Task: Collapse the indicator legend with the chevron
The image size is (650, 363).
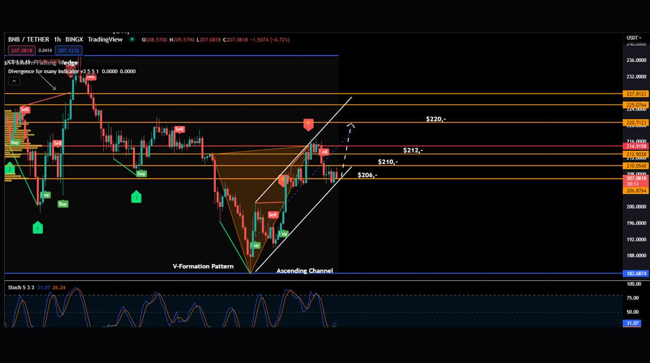Action: tap(14, 81)
